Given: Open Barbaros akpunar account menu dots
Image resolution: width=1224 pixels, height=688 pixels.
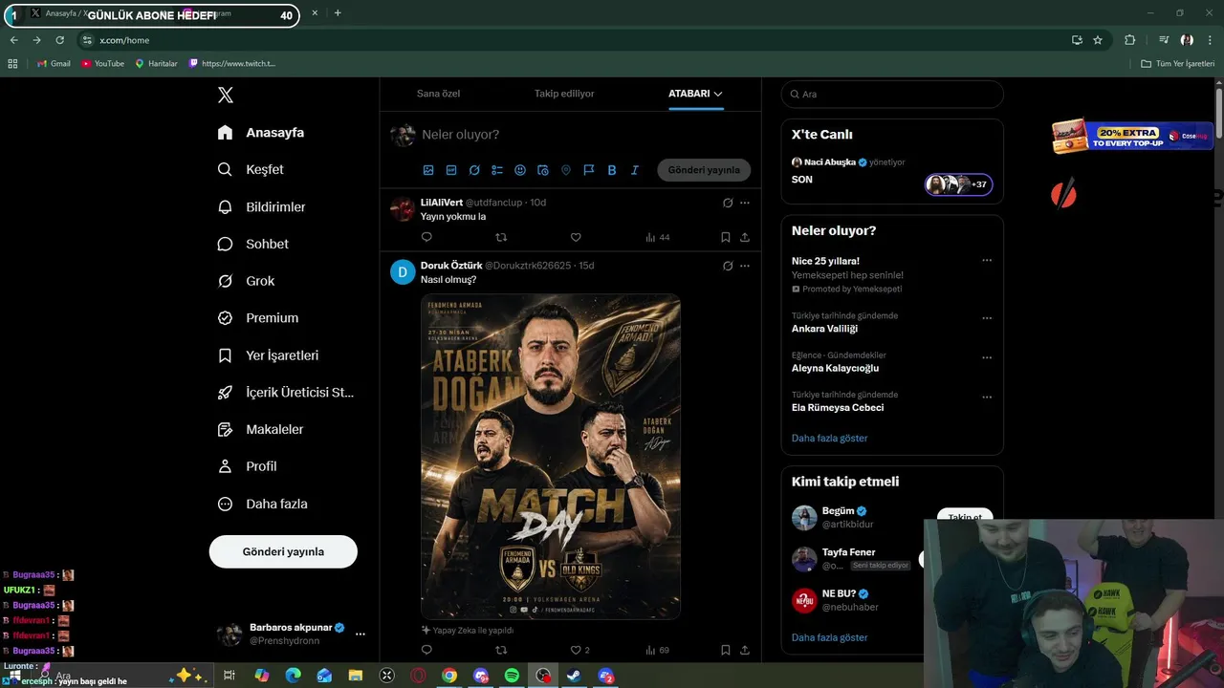Looking at the screenshot, I should pyautogui.click(x=361, y=634).
